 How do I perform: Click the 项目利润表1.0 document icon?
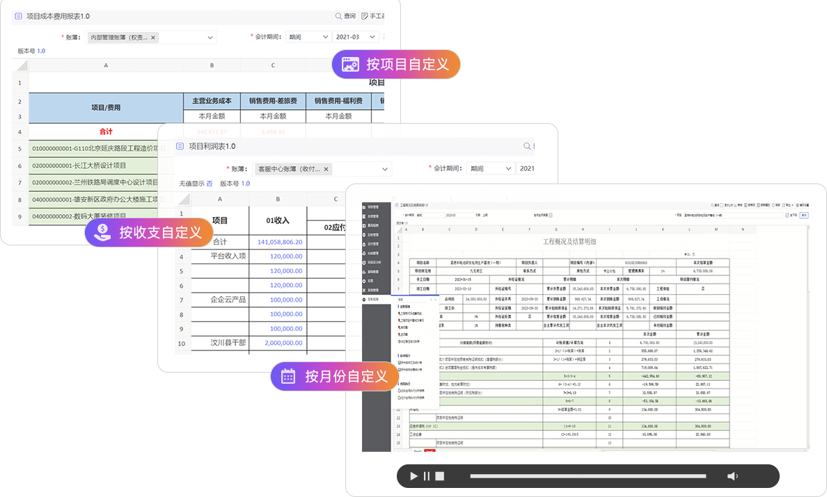(180, 147)
